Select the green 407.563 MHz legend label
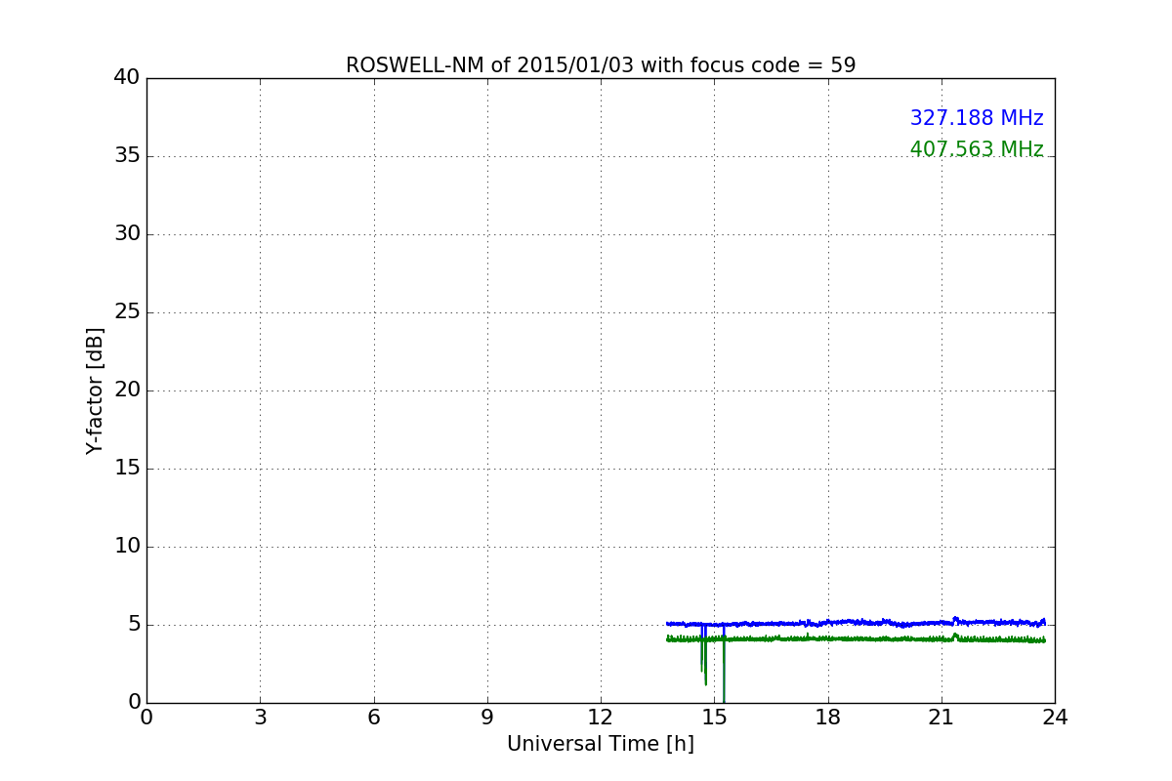This screenshot has width=1172, height=781. (977, 149)
